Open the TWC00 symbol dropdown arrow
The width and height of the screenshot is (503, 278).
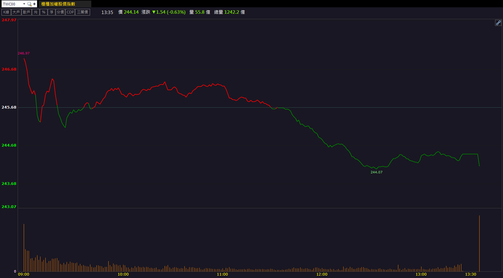pyautogui.click(x=24, y=4)
